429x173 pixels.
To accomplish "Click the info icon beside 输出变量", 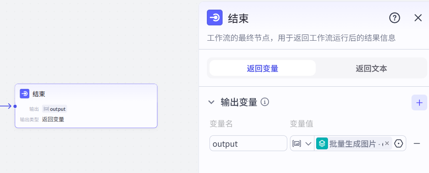I will [265, 102].
